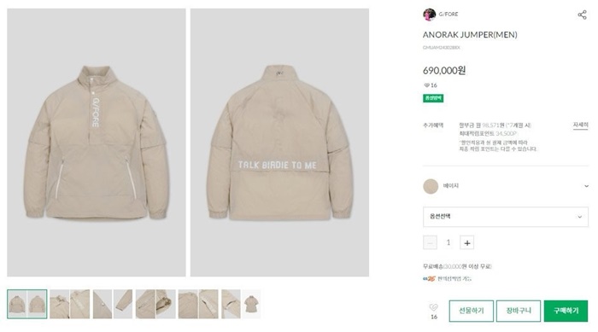
Task: Click the green 구매하기 buy button
Action: point(566,311)
